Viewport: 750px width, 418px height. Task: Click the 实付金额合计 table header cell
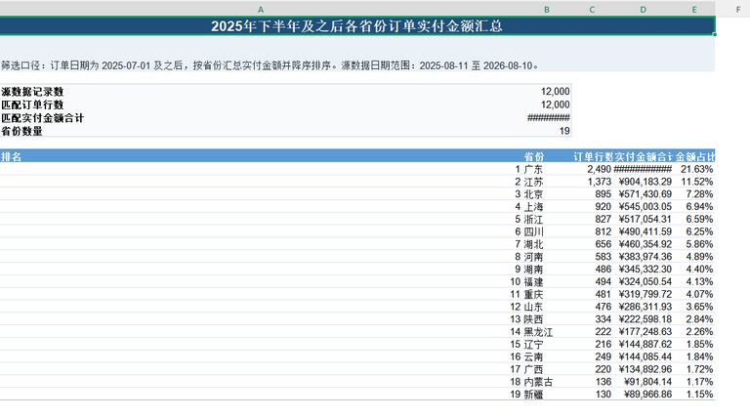(643, 156)
